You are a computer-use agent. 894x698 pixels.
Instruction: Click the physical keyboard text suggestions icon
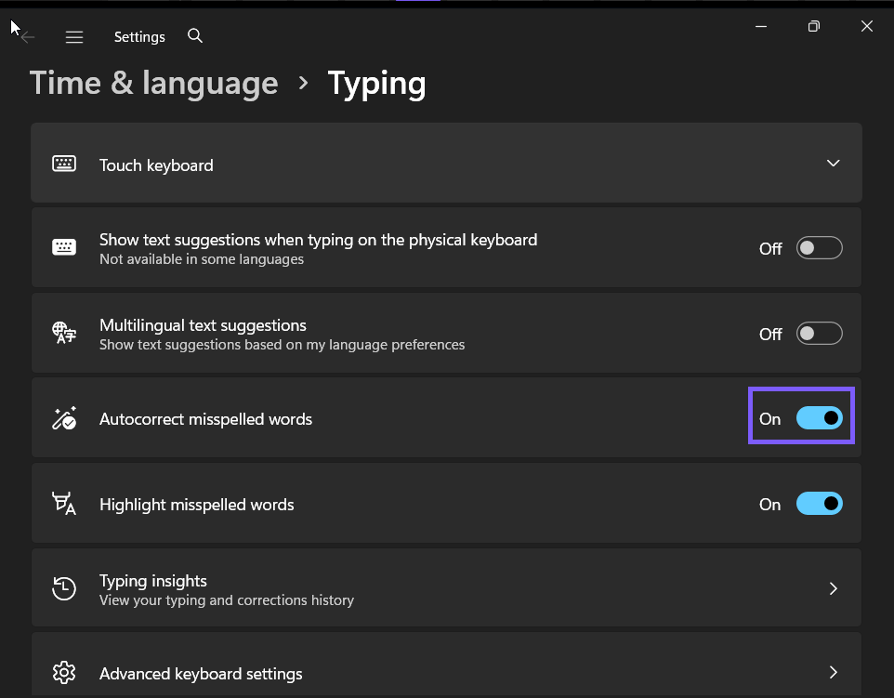tap(64, 247)
